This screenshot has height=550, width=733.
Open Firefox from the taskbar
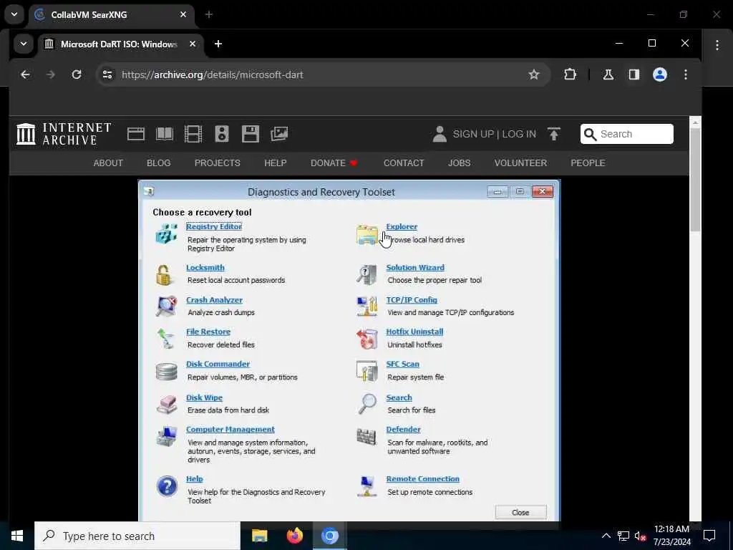[x=294, y=536]
